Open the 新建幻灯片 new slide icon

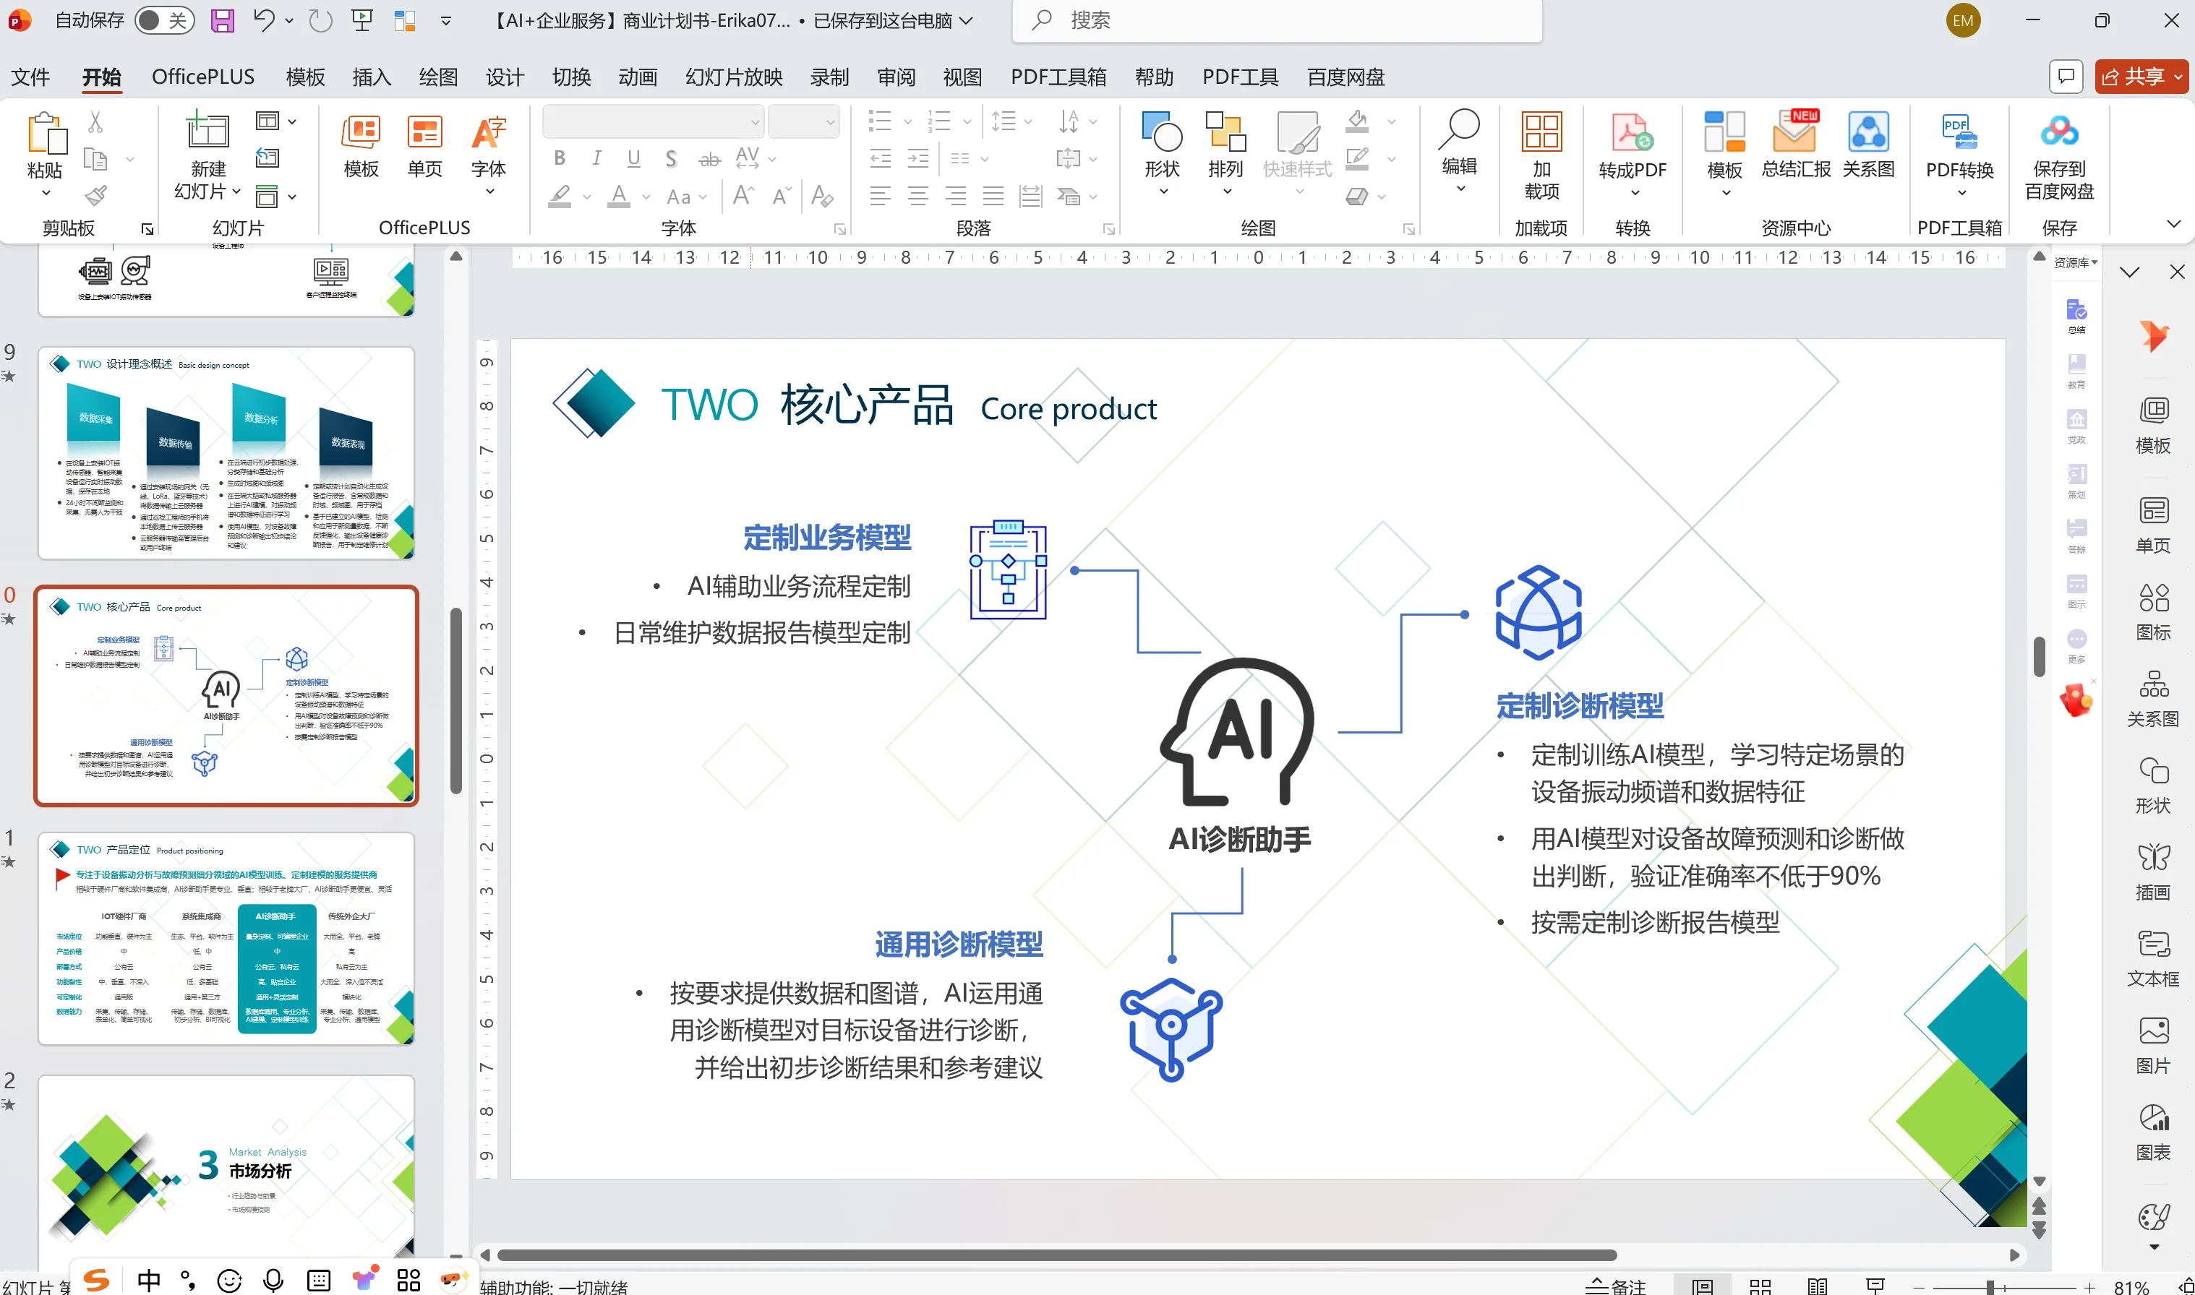coord(207,132)
